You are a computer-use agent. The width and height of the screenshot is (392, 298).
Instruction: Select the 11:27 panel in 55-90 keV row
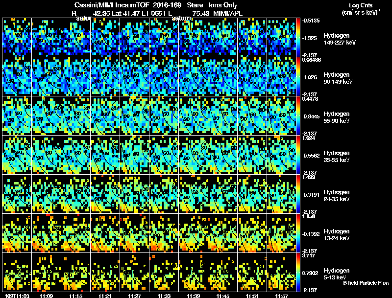134,116
